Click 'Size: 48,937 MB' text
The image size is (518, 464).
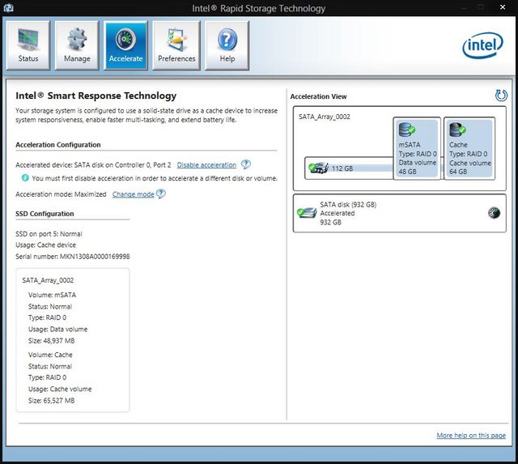(x=52, y=341)
